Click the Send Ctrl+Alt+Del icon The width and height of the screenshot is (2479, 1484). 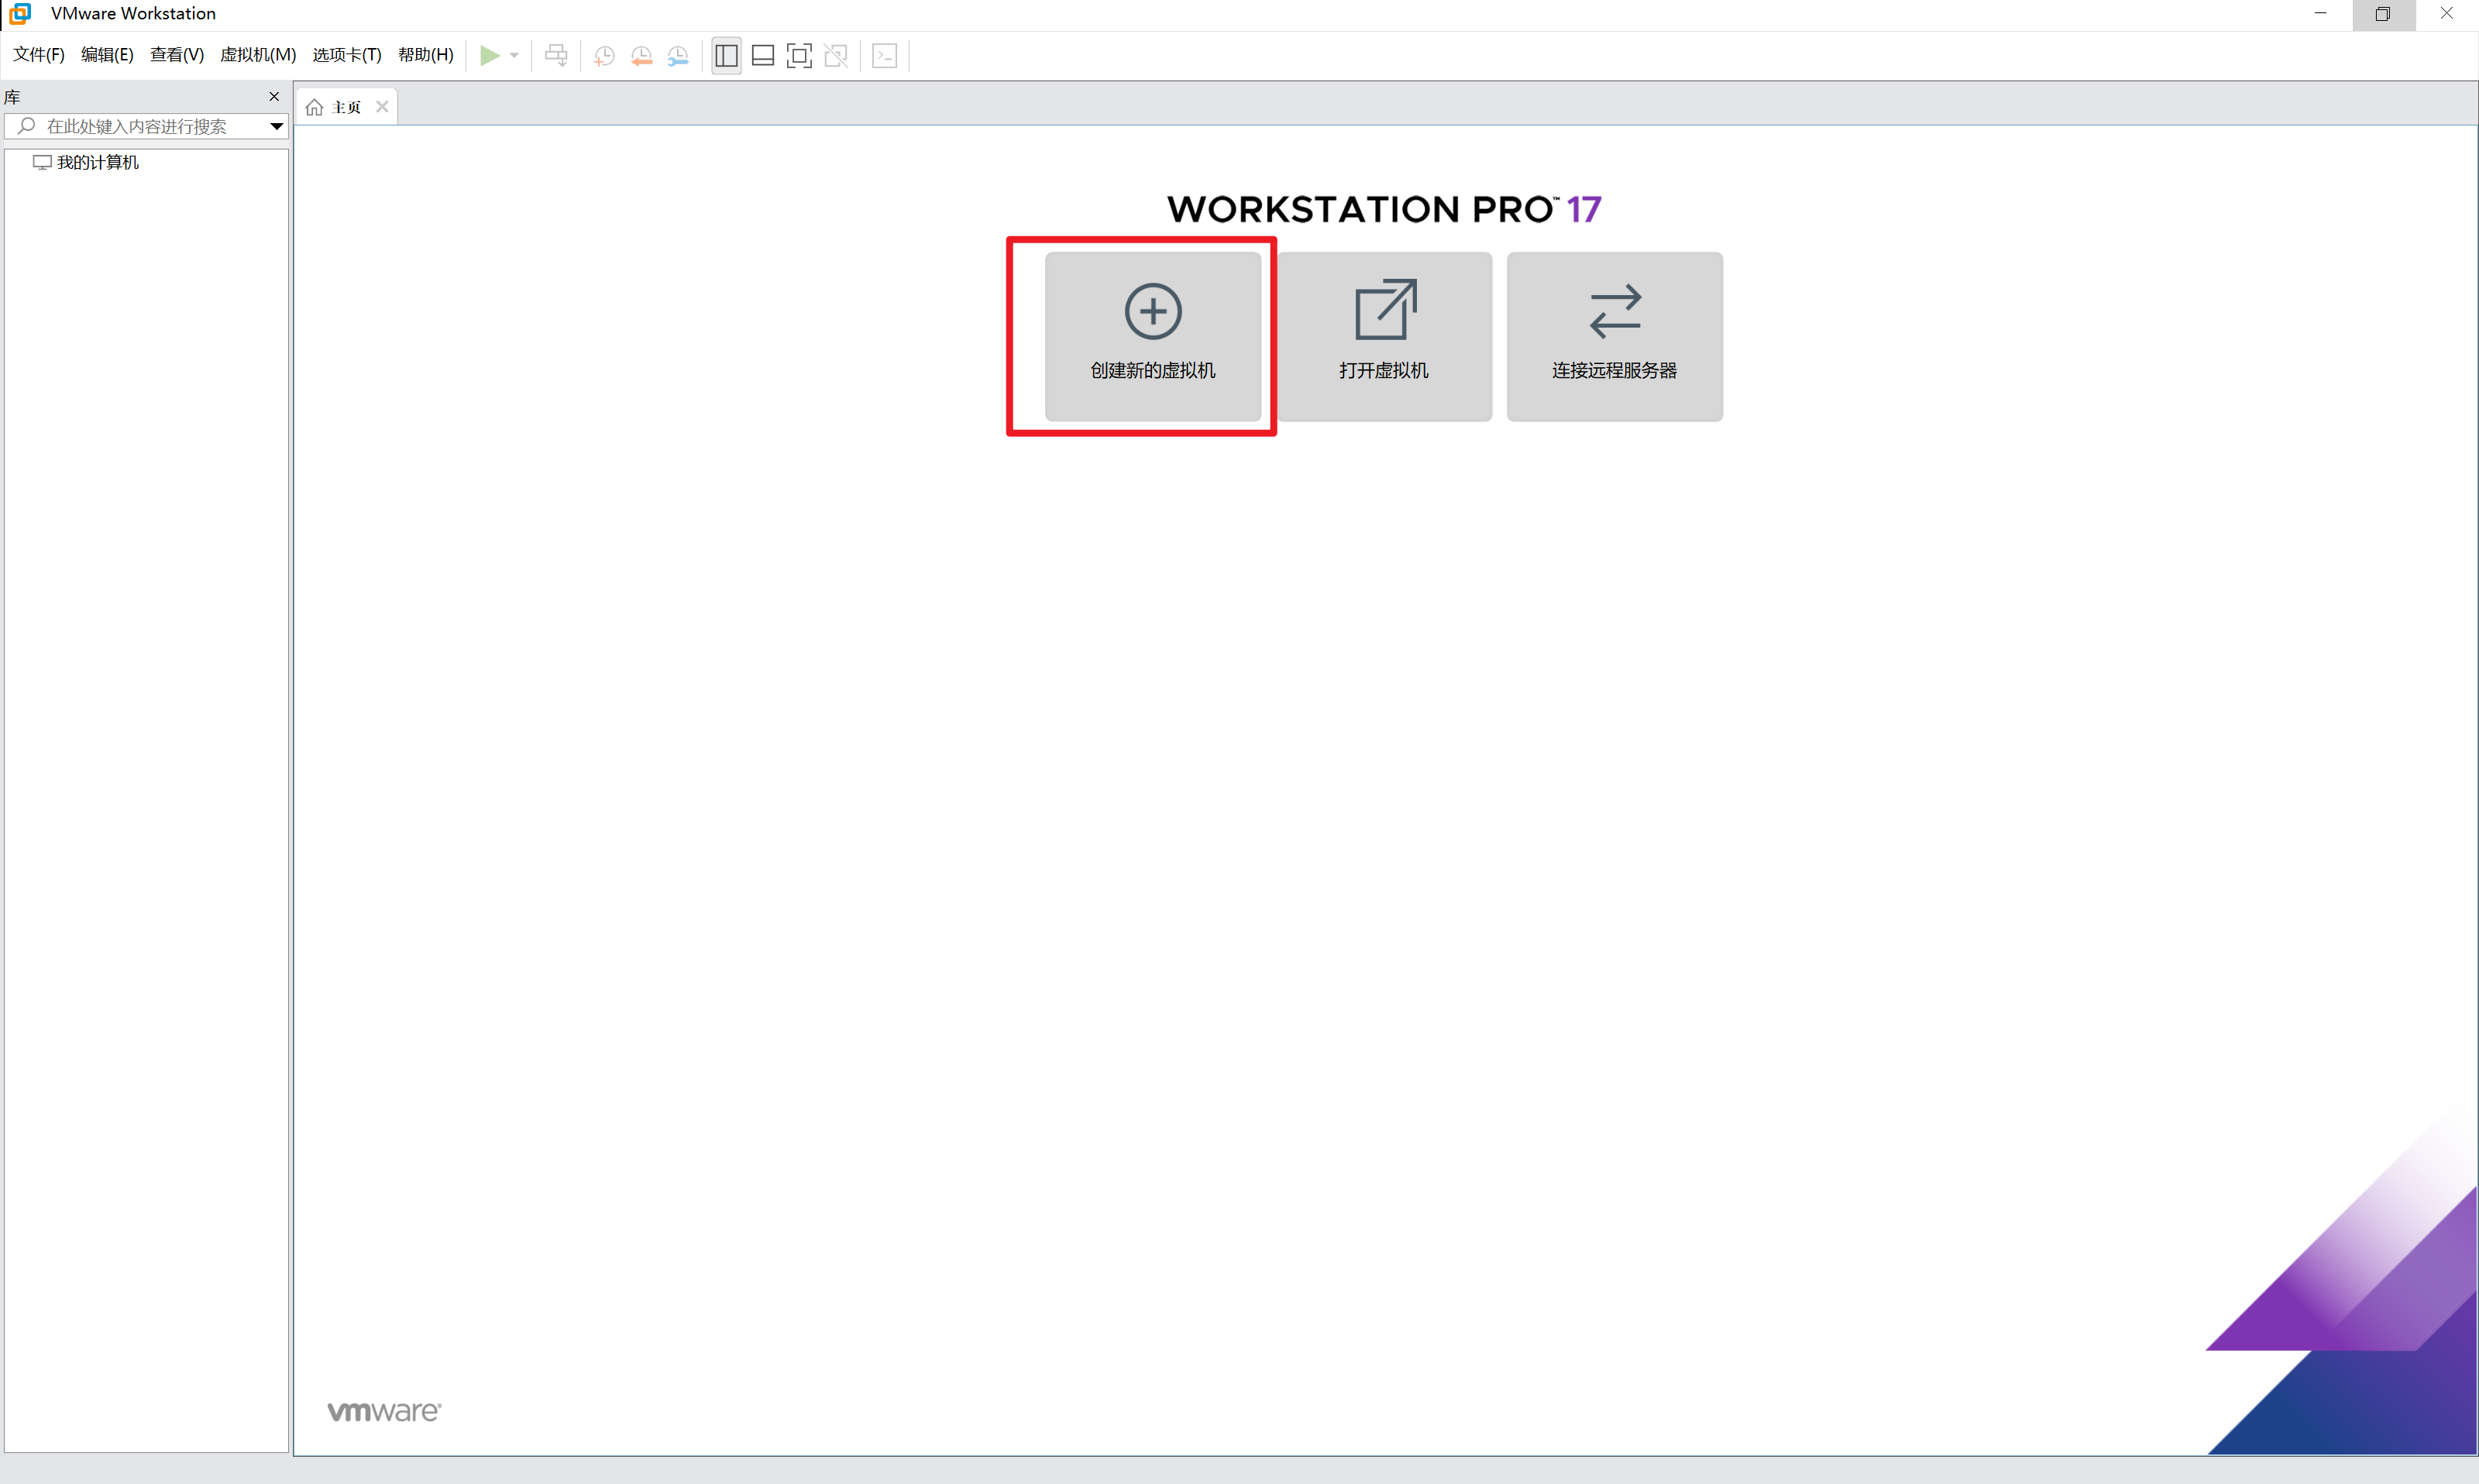(x=557, y=55)
